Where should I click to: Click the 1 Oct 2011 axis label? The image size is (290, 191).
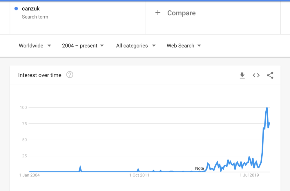point(139,175)
